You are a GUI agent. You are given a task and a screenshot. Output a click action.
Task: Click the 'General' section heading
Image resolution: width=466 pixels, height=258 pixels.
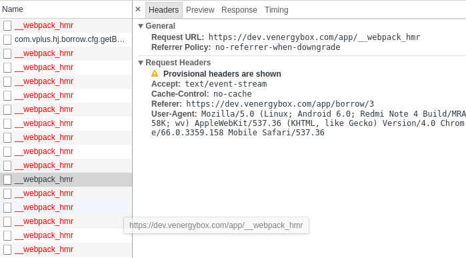point(160,26)
